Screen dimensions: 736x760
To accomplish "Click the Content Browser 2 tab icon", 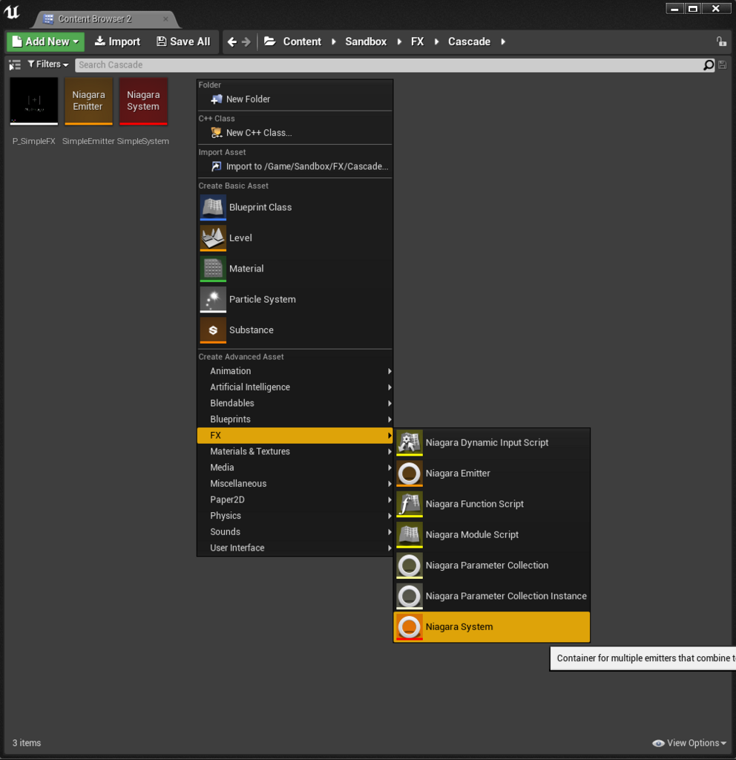I will [48, 19].
